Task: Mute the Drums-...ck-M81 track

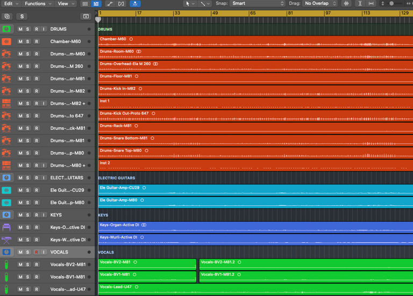Action: click(20, 128)
